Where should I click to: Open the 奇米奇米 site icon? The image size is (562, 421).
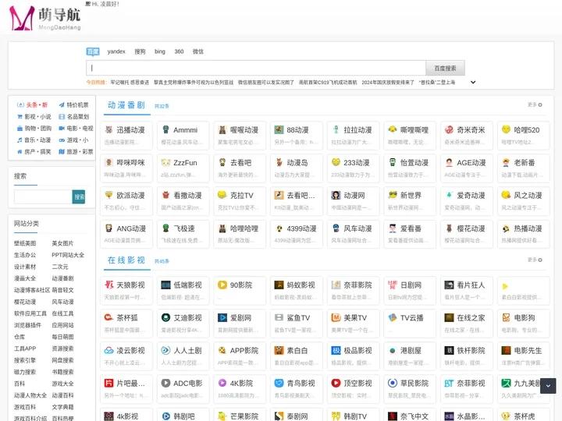pyautogui.click(x=449, y=129)
